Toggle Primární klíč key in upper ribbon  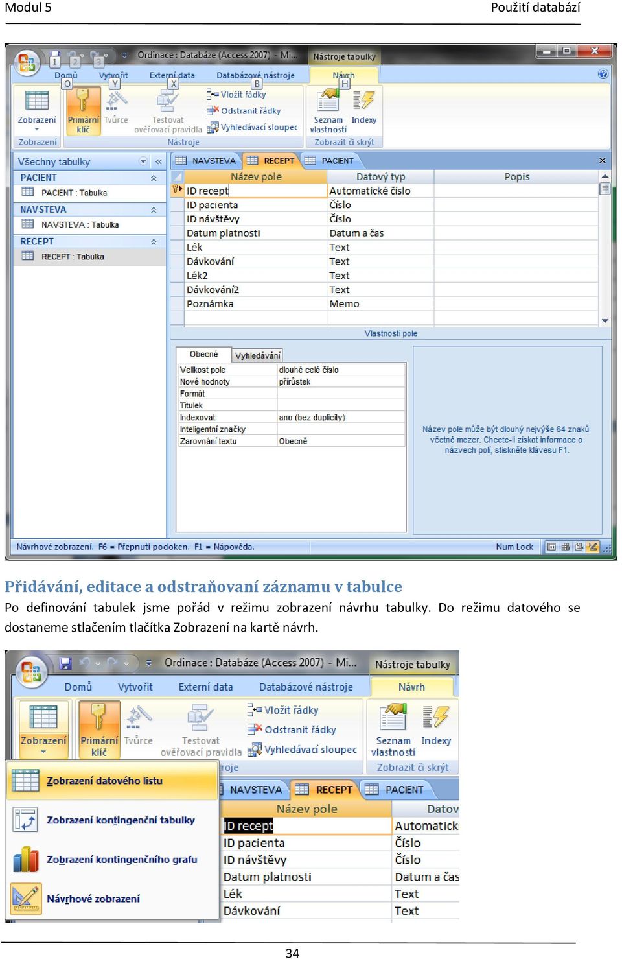83,111
